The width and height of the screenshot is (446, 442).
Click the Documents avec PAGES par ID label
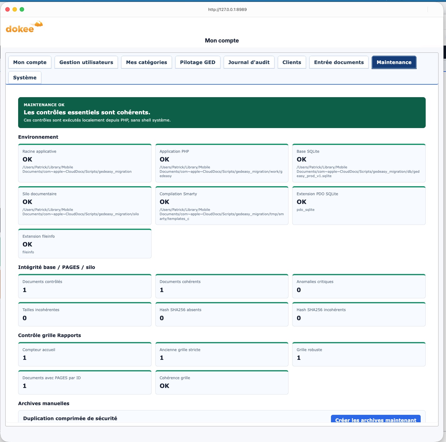52,378
